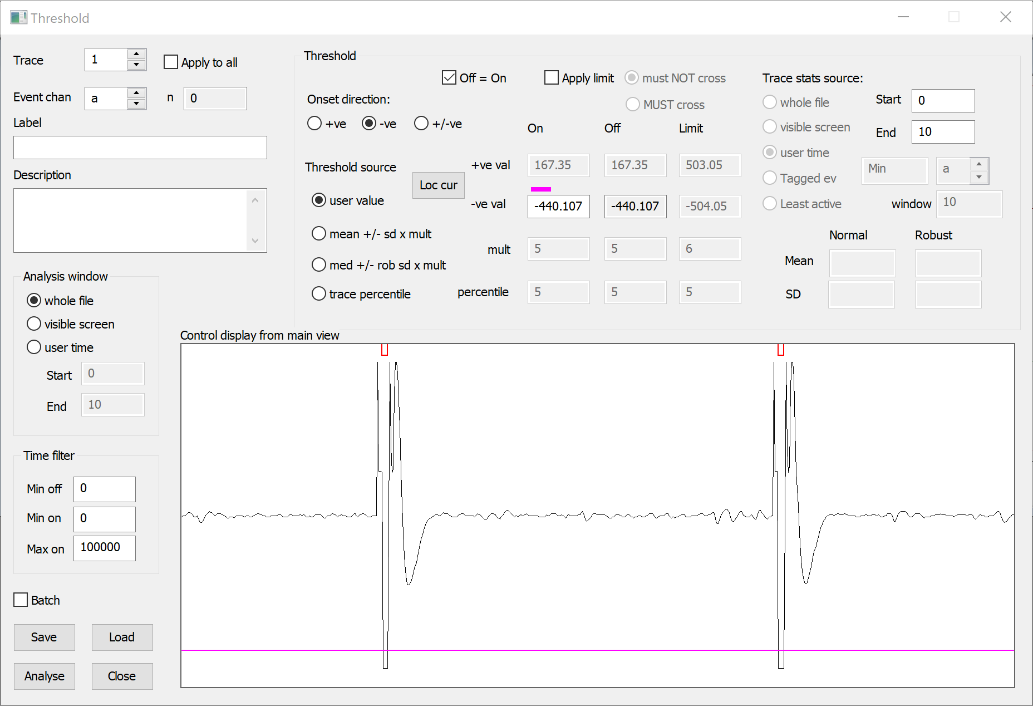Select the trace percentile threshold source
Viewport: 1033px width, 706px height.
click(x=319, y=293)
